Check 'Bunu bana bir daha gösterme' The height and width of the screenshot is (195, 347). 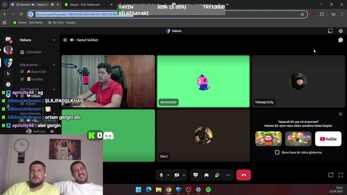(x=277, y=152)
